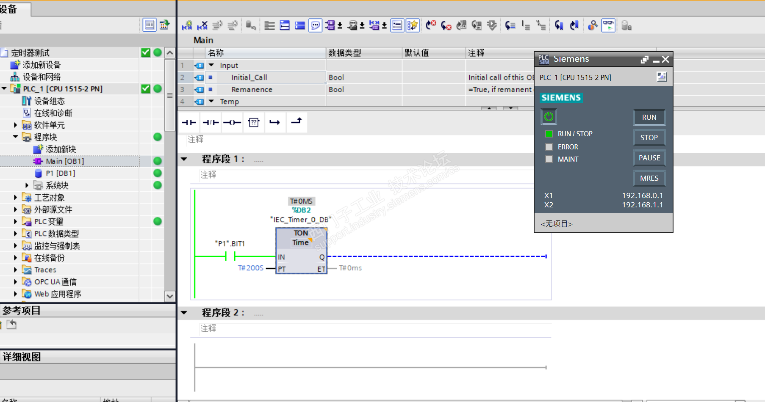Switch PLCSIM to project view icon
Image resolution: width=765 pixels, height=402 pixels.
662,77
